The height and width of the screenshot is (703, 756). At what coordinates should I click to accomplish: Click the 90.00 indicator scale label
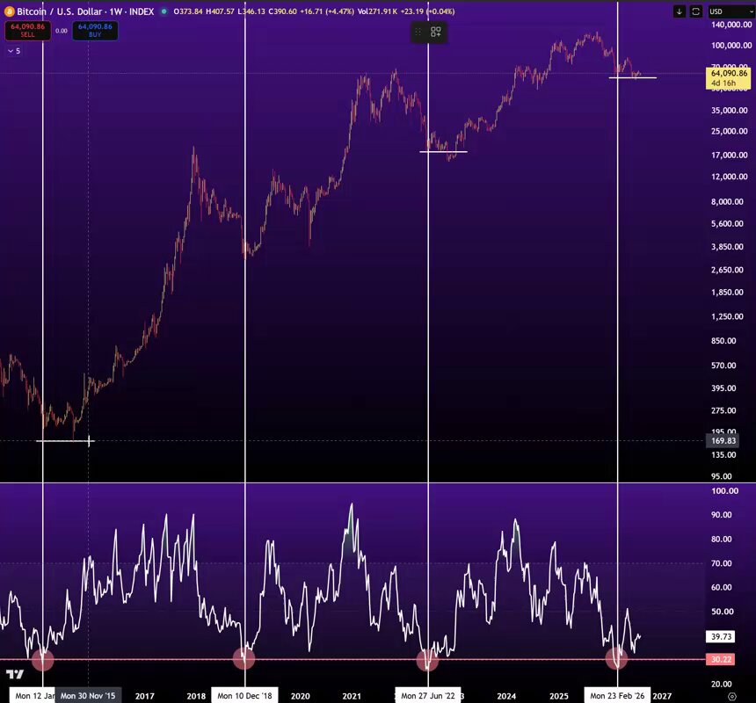[722, 515]
